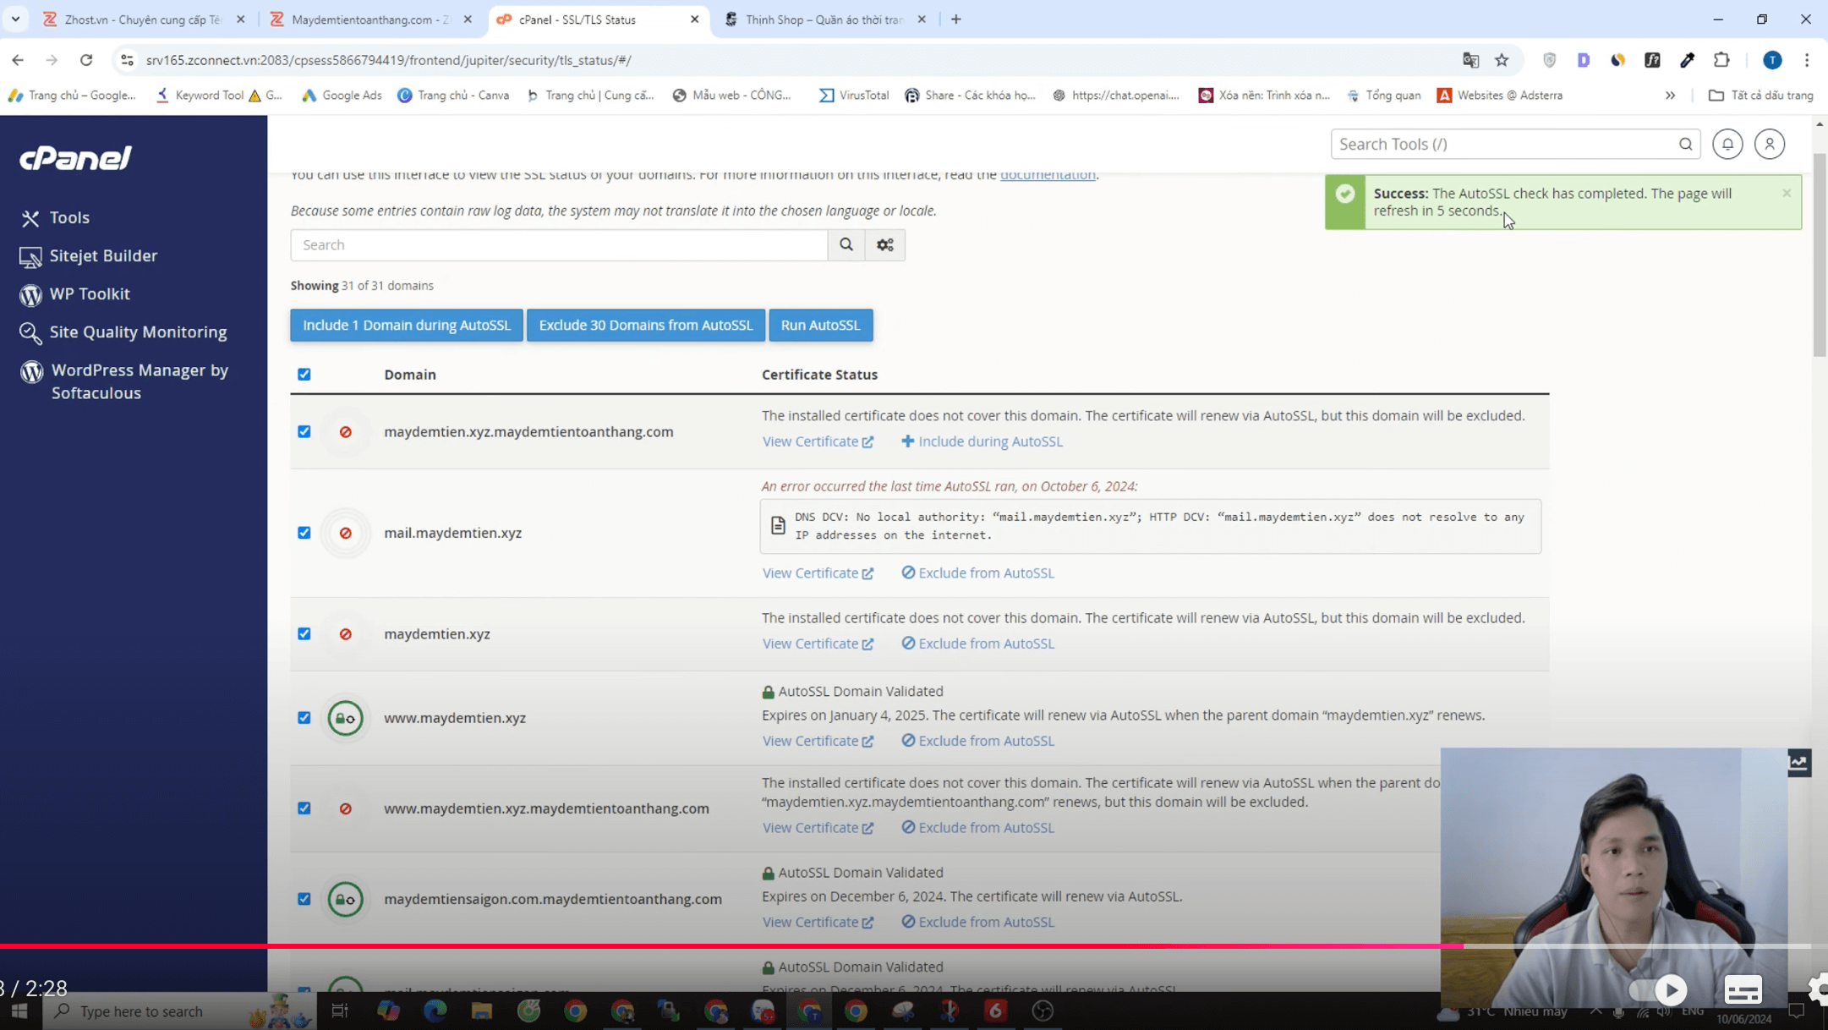Click the gear icon beside domain search
This screenshot has width=1828, height=1030.
coord(884,244)
